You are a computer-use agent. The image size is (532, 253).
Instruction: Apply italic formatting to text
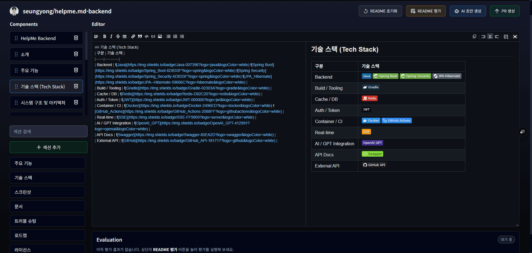pos(111,36)
